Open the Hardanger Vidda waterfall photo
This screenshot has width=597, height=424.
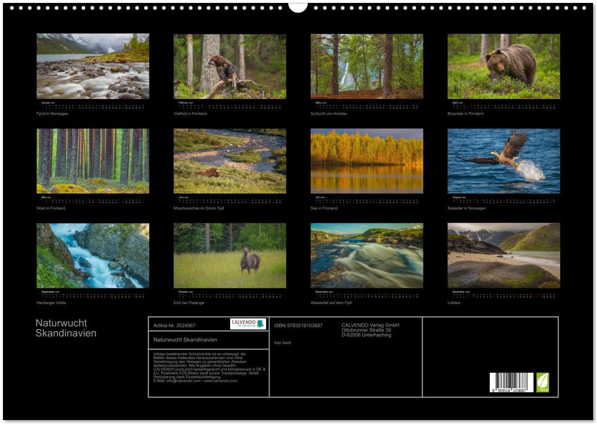click(x=93, y=256)
